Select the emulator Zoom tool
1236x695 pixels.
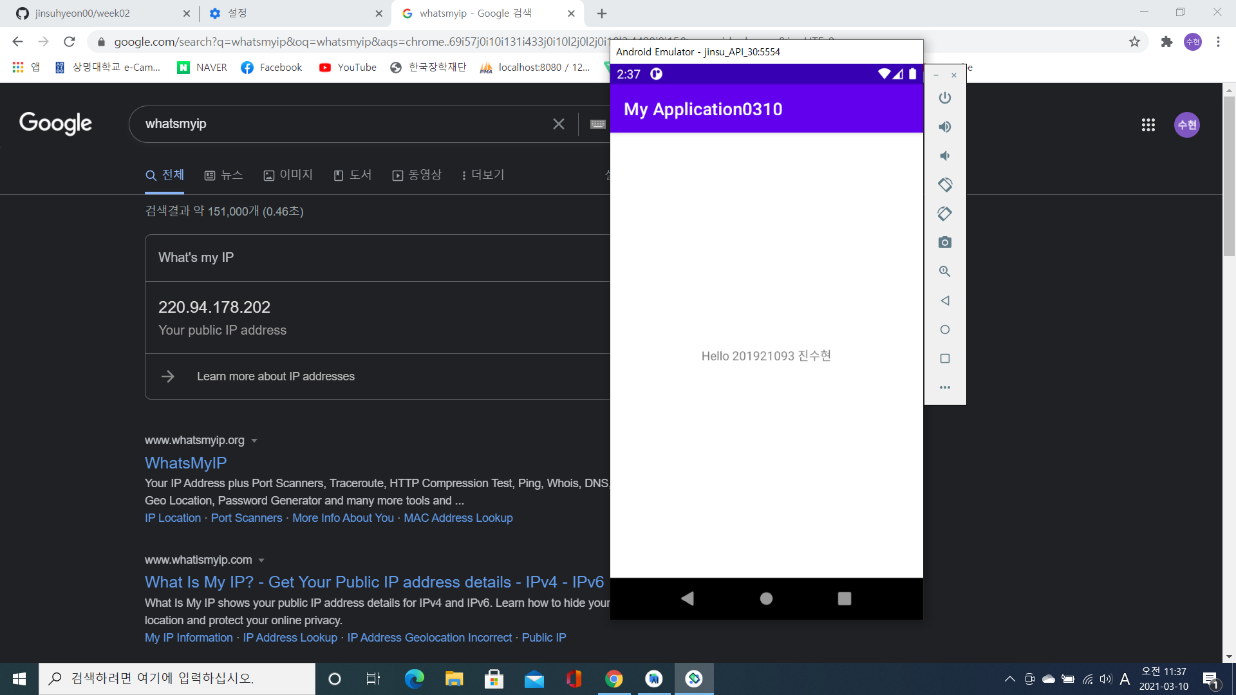click(x=944, y=271)
